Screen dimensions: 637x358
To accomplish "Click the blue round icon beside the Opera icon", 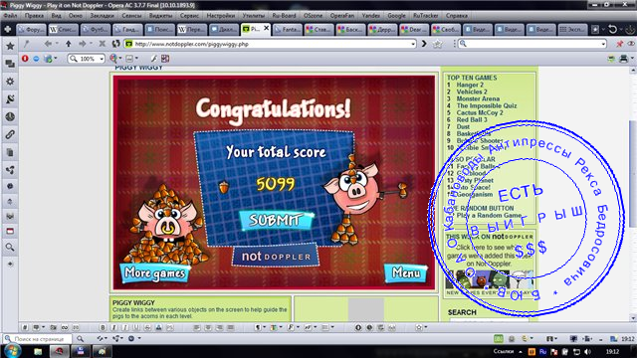I will [36, 59].
